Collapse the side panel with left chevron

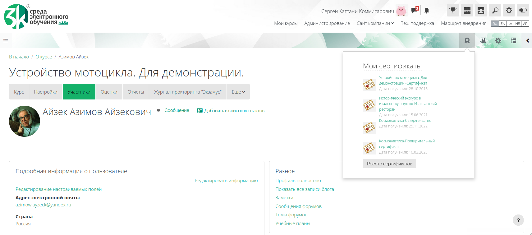click(527, 40)
